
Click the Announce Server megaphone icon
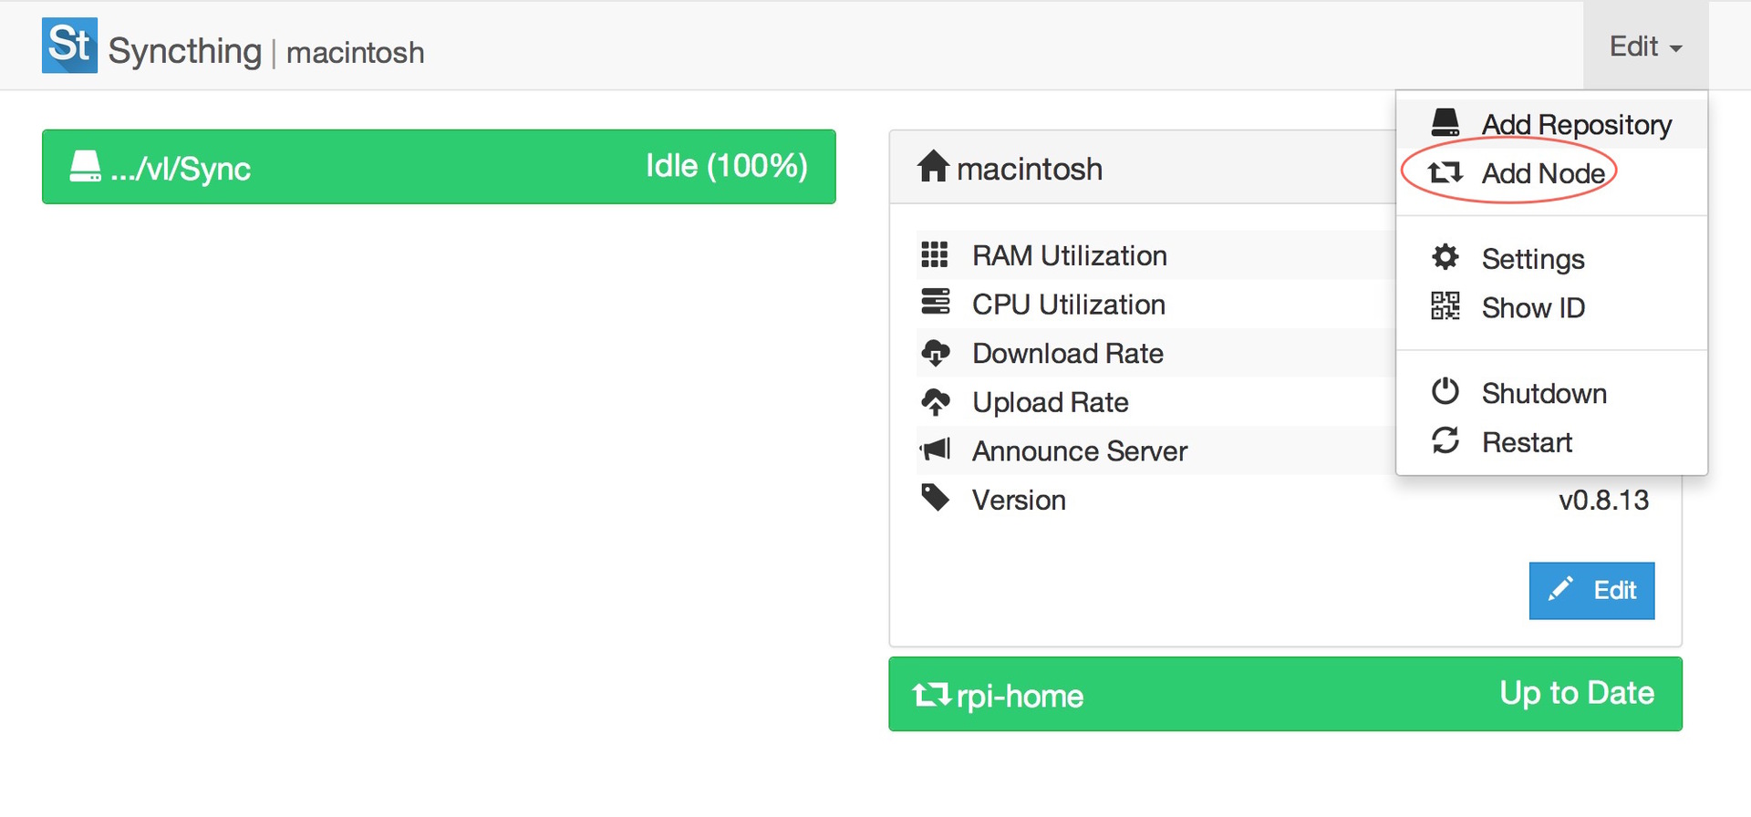(x=936, y=450)
